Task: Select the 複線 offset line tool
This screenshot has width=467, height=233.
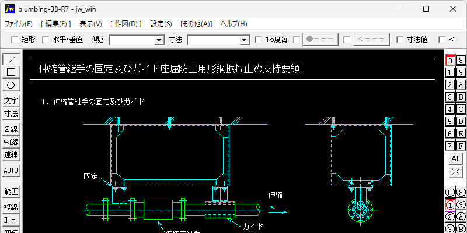Action: (11, 207)
